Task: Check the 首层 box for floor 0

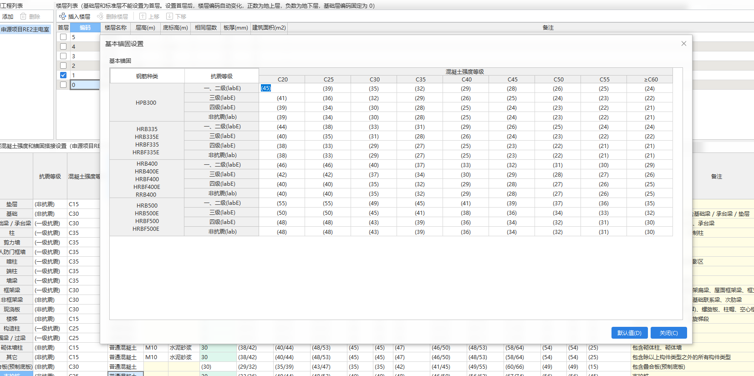Action: (63, 85)
